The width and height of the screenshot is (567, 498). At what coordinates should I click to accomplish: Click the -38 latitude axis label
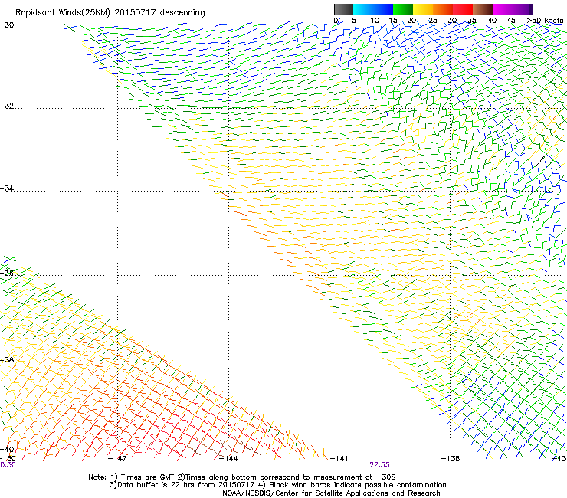click(x=7, y=360)
